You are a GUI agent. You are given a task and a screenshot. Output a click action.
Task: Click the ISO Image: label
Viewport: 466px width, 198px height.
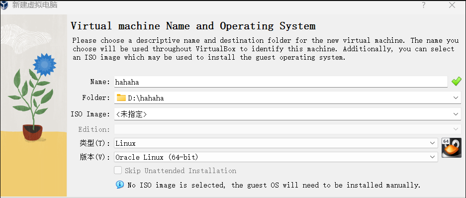point(91,114)
